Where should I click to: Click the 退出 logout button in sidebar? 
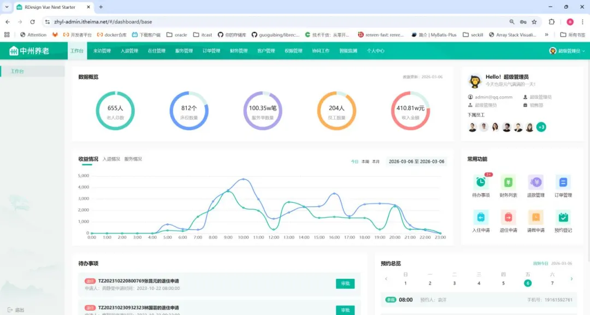pyautogui.click(x=16, y=310)
